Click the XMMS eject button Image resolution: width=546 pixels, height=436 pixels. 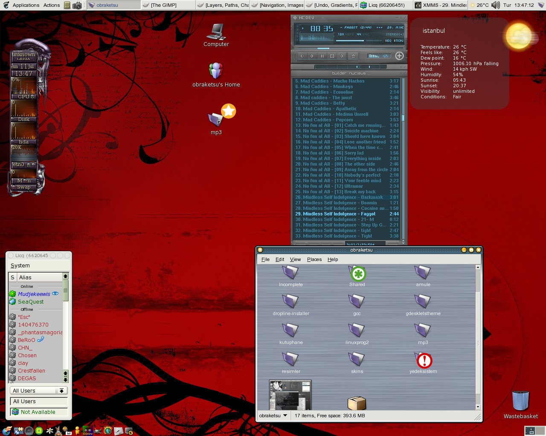click(353, 56)
